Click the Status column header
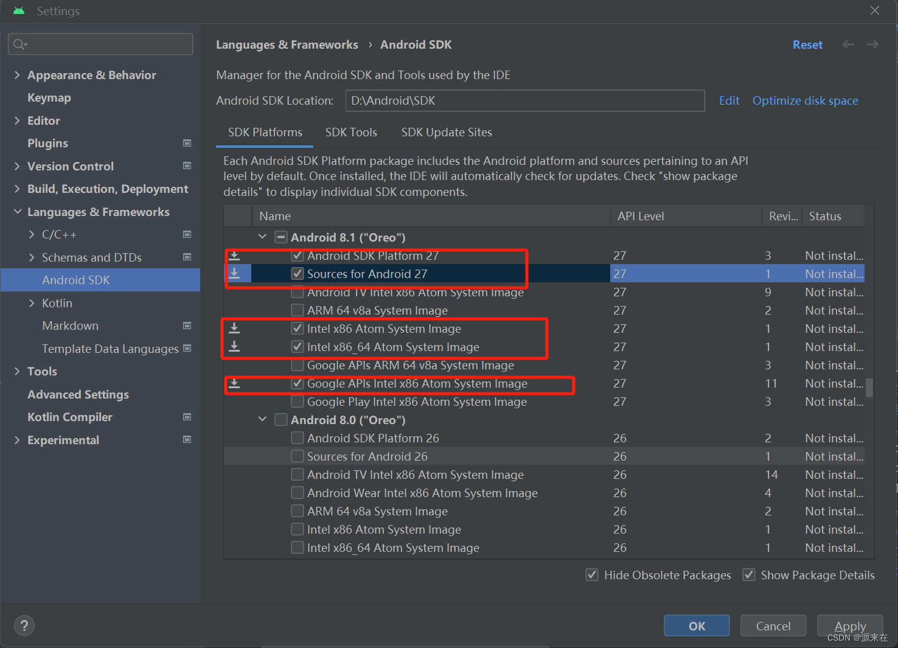The height and width of the screenshot is (648, 898). point(834,216)
